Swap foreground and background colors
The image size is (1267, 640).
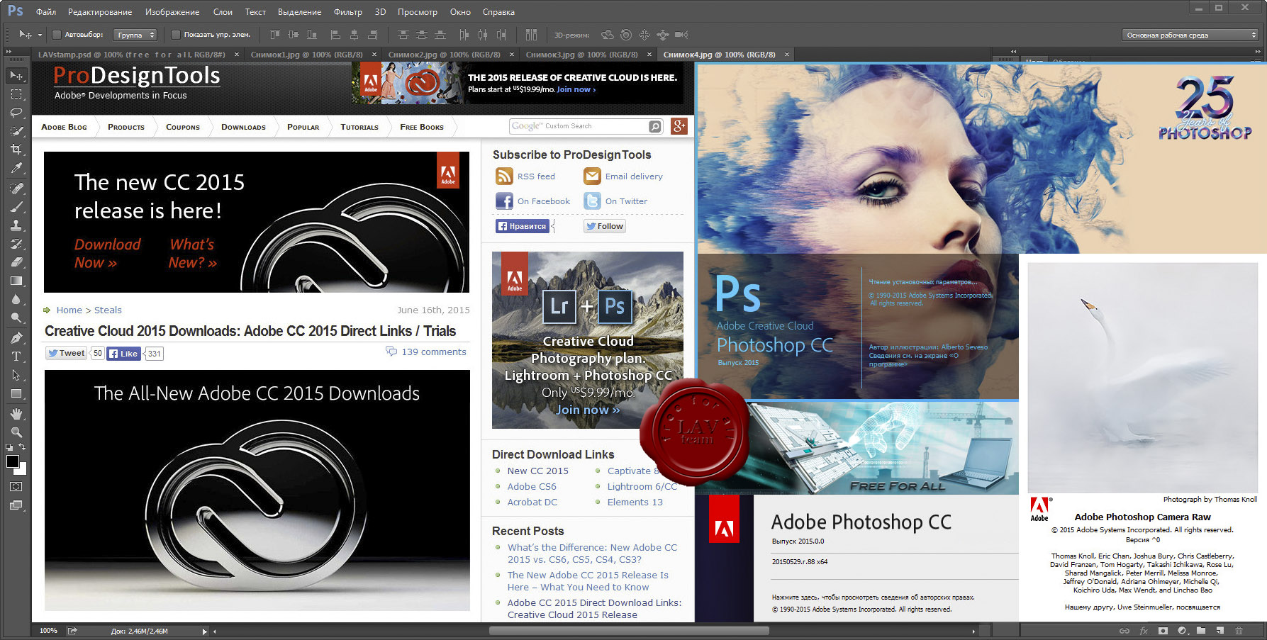click(23, 447)
